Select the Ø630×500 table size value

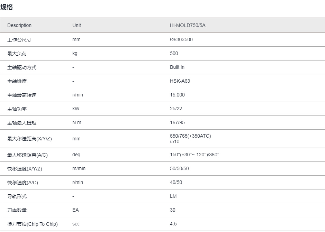pyautogui.click(x=181, y=39)
